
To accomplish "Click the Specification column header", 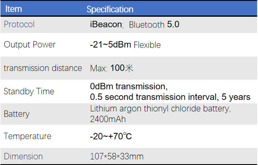I will (x=110, y=9).
